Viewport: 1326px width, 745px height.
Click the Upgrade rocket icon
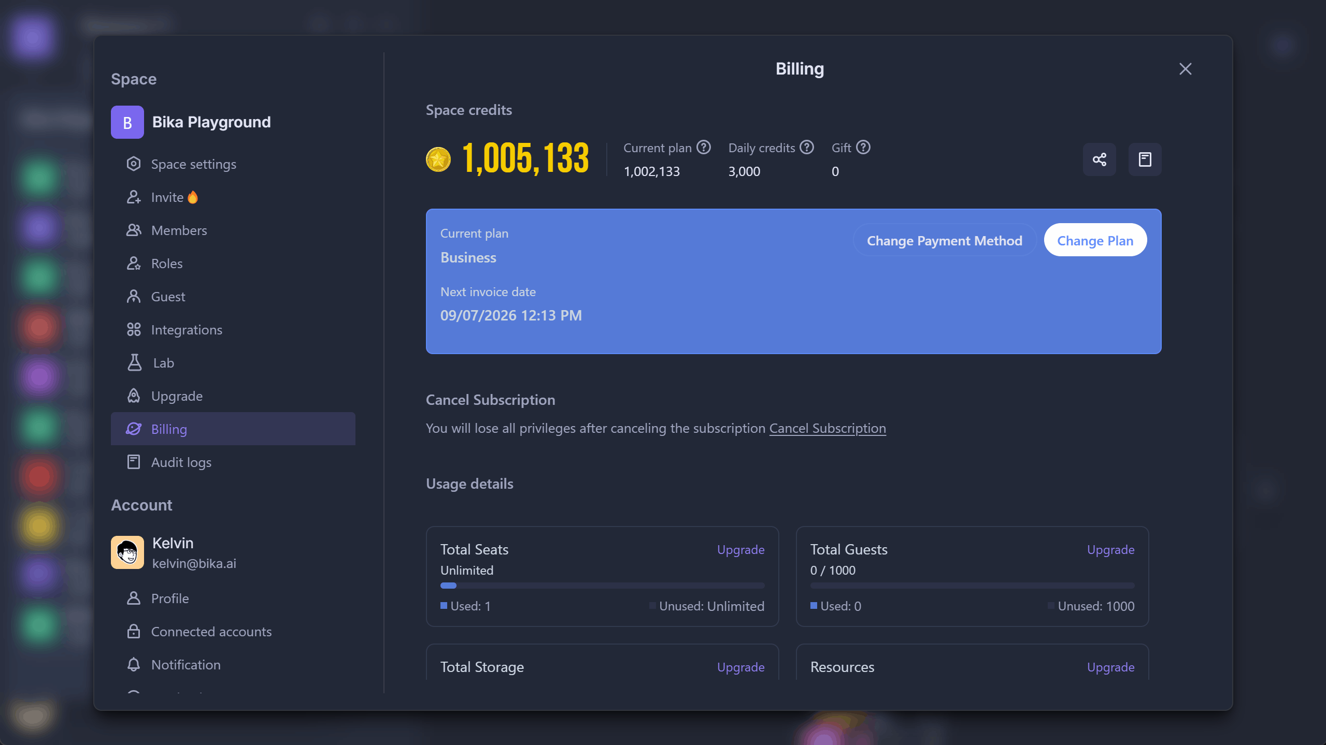[x=134, y=396]
